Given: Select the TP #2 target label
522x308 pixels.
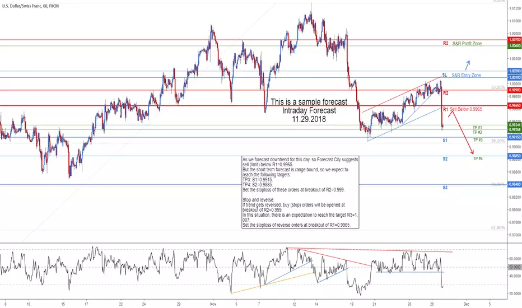Looking at the screenshot, I should click(477, 132).
